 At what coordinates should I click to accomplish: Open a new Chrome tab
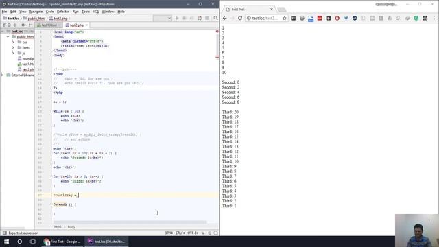pos(282,10)
